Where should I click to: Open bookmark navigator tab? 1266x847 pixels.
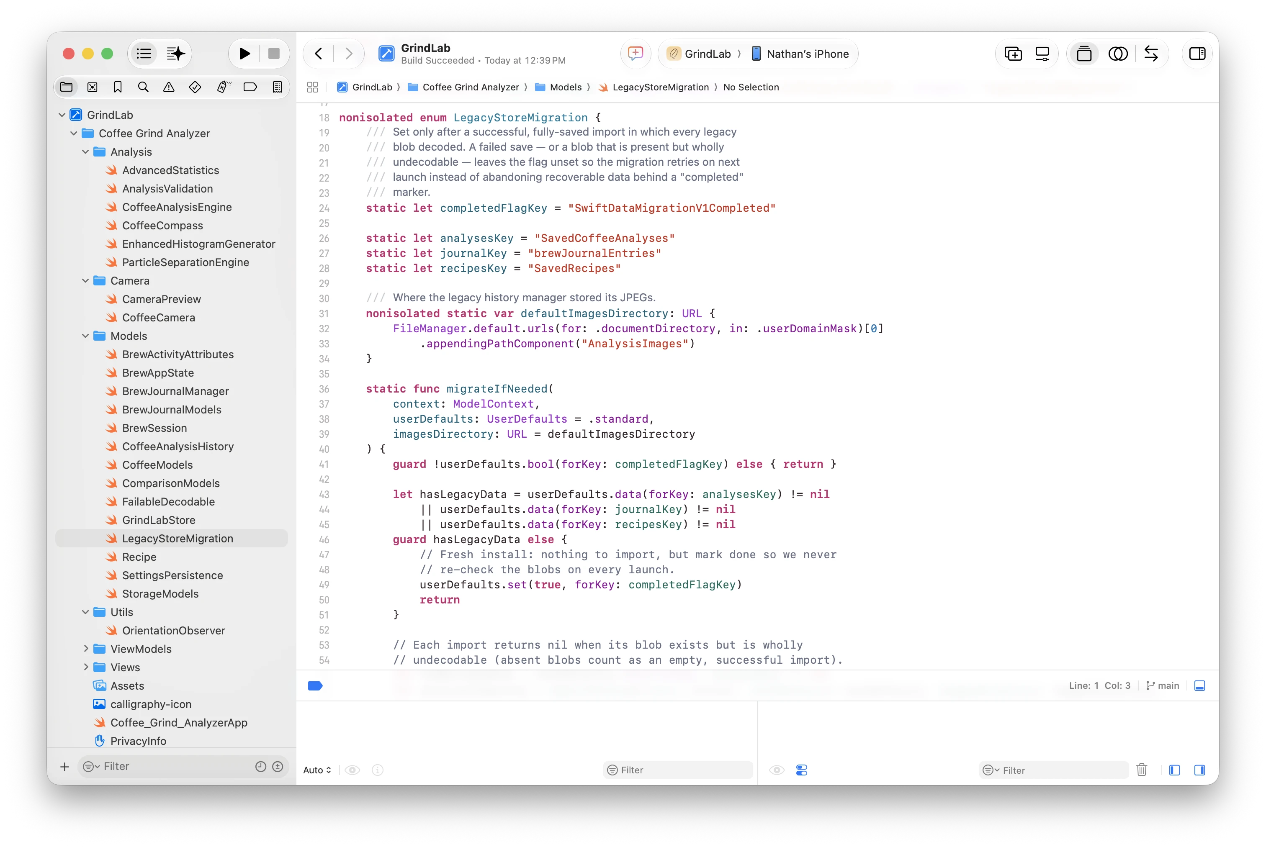pos(118,87)
